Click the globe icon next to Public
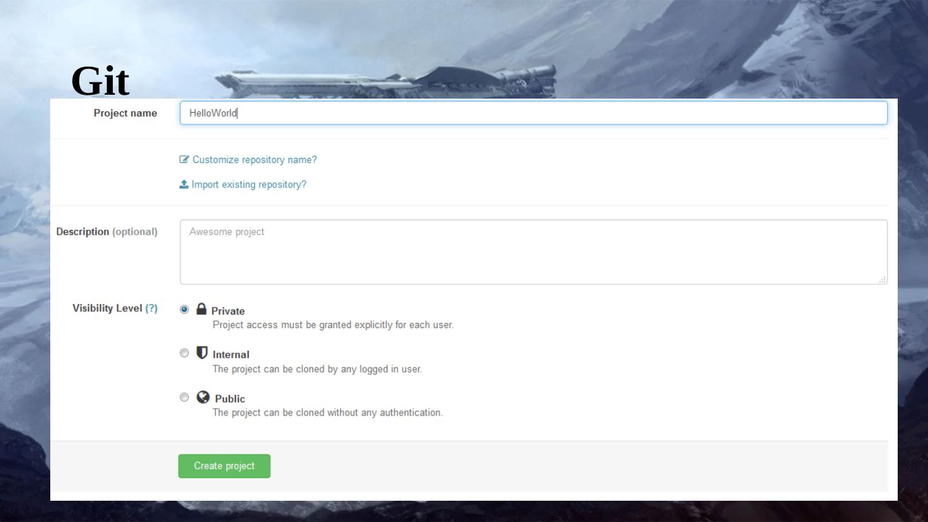This screenshot has width=928, height=522. (203, 397)
